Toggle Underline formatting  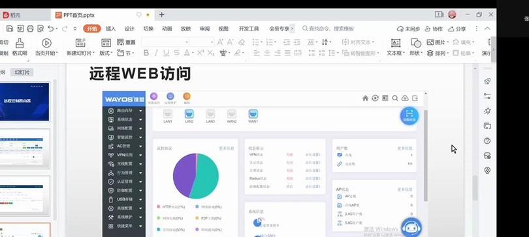[167, 53]
